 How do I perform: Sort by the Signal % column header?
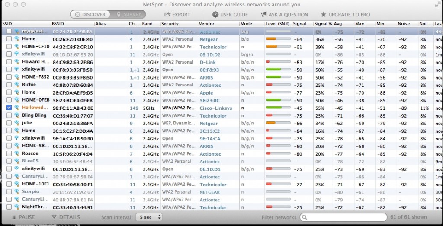pos(323,24)
